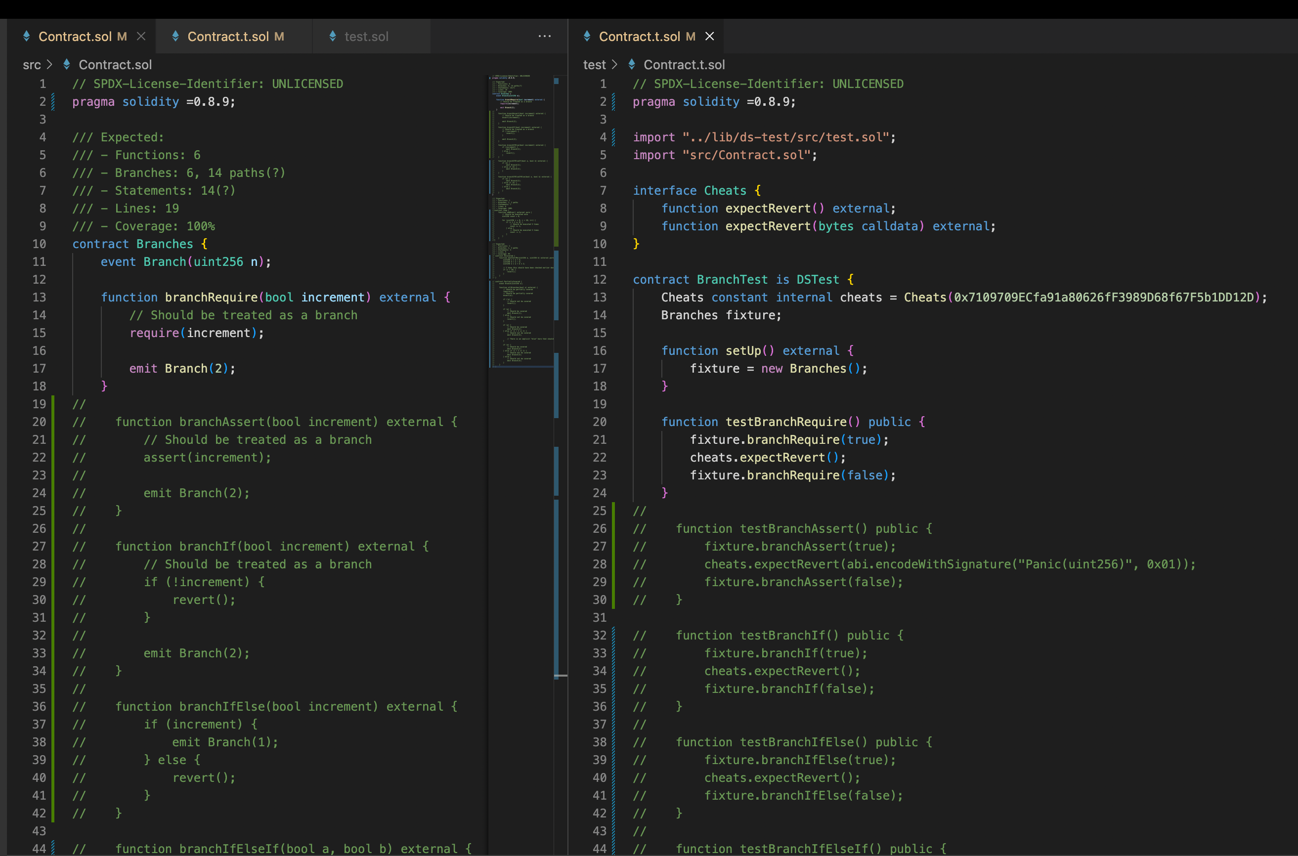Click the Solidity icon on the Contract.sol tab
This screenshot has width=1298, height=856.
[27, 36]
